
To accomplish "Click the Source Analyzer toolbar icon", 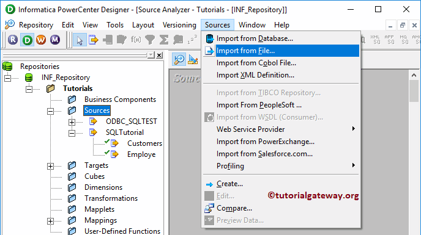I will [94, 40].
